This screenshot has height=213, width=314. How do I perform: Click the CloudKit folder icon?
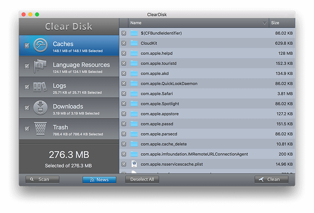click(134, 43)
